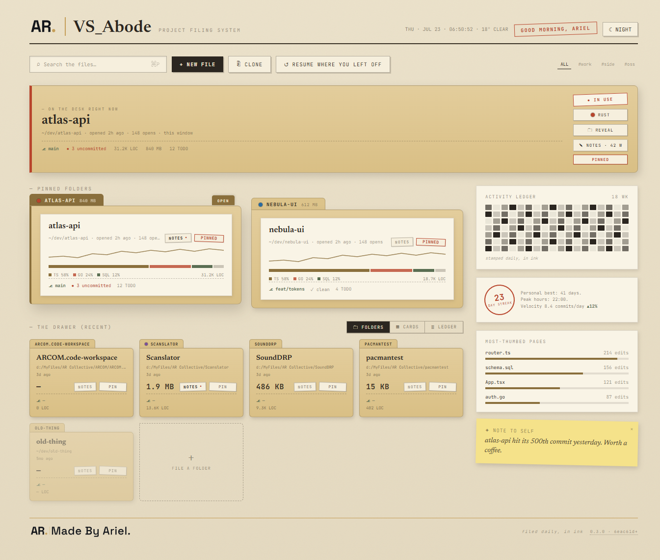This screenshot has height=560, width=660.
Task: Click the SCANSLATOR folder tab label
Action: (161, 344)
